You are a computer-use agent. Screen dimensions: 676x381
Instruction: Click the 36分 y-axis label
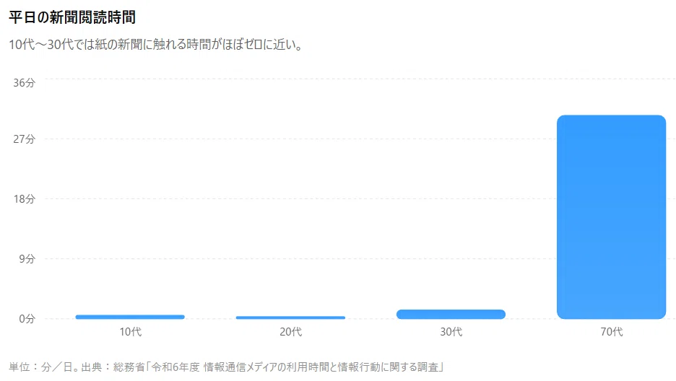(x=24, y=83)
